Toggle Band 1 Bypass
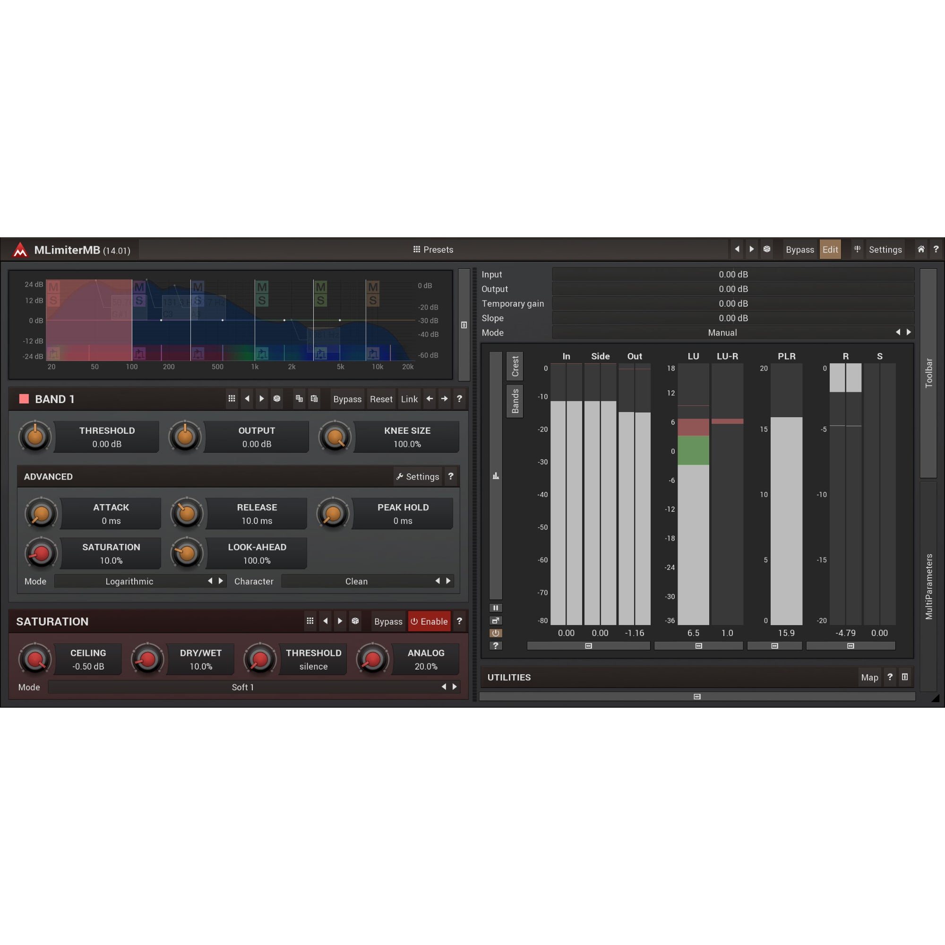The height and width of the screenshot is (945, 945). tap(347, 399)
